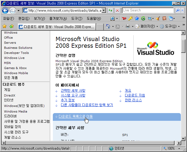Open the DirectX download category

click(10, 95)
